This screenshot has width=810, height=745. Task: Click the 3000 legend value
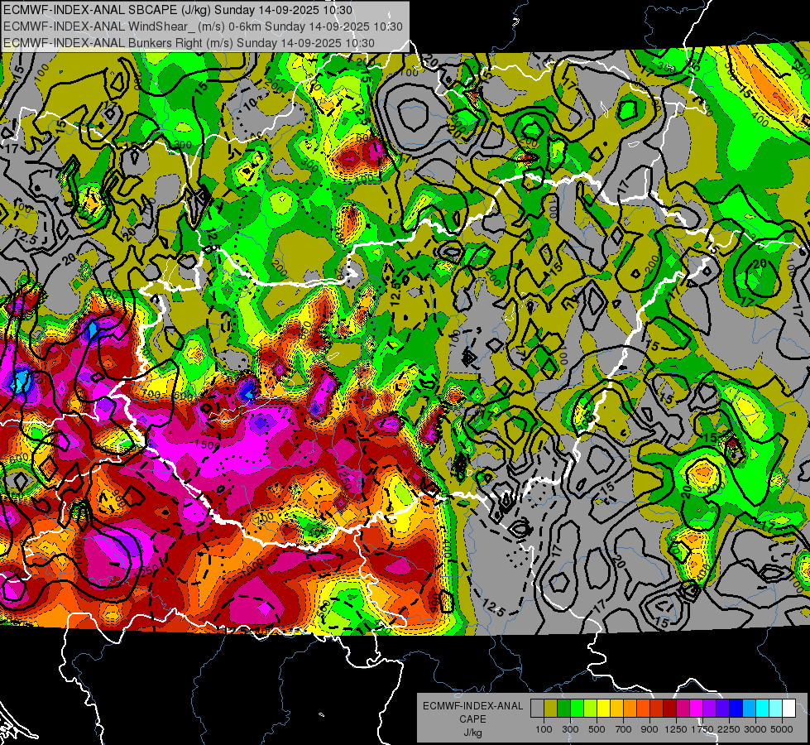[x=755, y=729]
